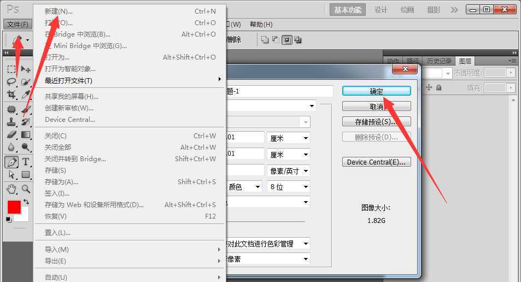
Task: Select the Rectangular Marquee tool
Action: tap(11, 69)
